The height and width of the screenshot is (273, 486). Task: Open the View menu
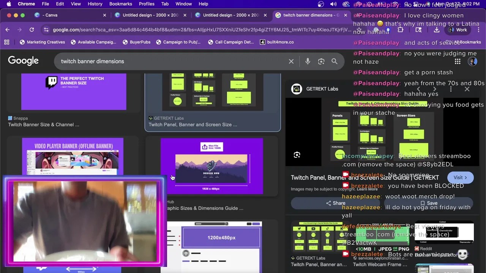point(76,4)
